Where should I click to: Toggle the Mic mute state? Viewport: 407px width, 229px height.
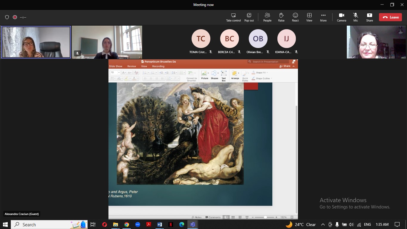355,17
